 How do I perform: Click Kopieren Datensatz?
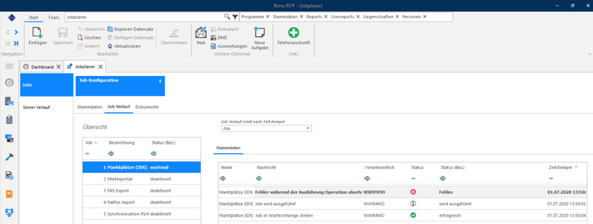click(131, 29)
